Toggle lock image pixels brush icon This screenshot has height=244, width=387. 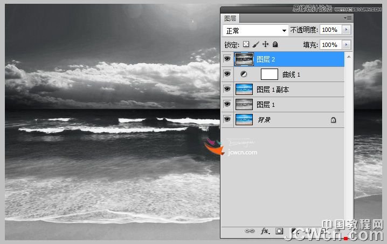coord(256,44)
